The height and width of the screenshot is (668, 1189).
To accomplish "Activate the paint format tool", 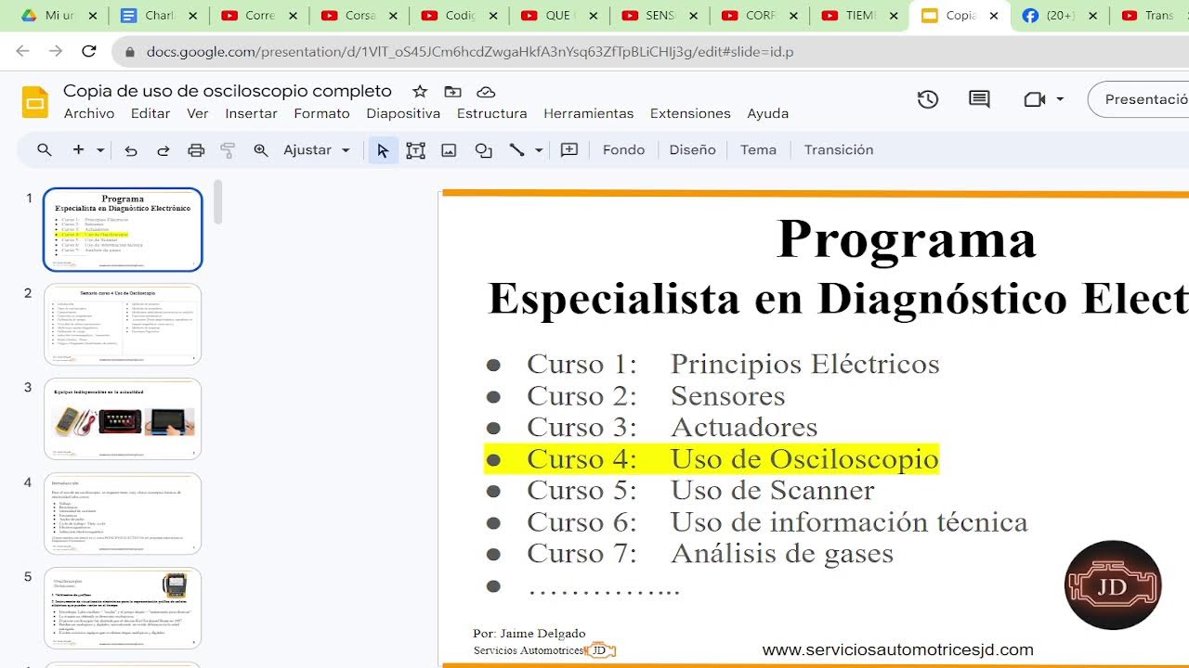I will [x=228, y=149].
